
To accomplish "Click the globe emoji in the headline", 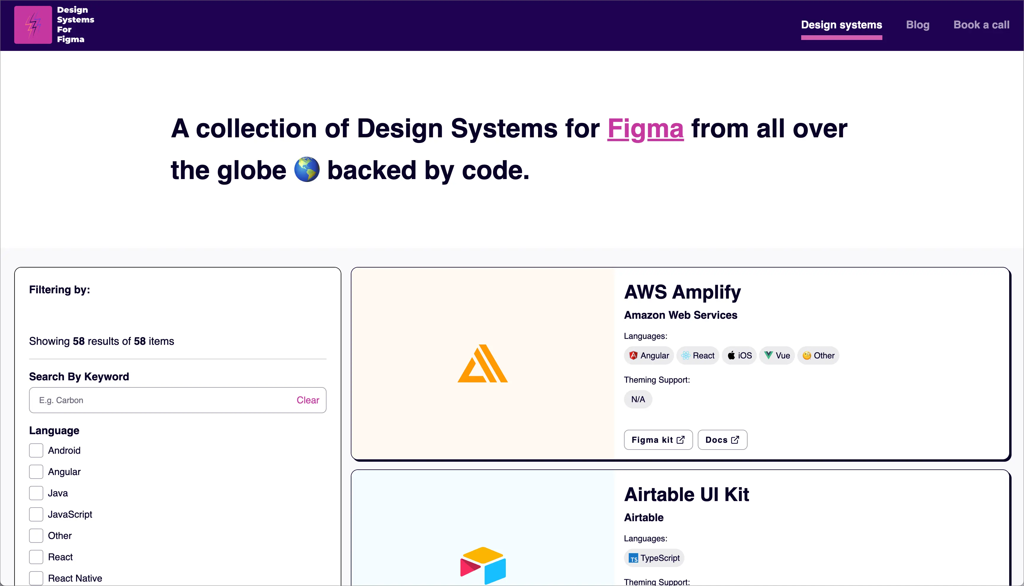I will tap(307, 170).
